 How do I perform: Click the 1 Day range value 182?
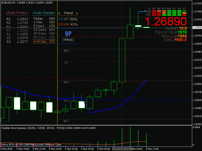tap(52, 22)
